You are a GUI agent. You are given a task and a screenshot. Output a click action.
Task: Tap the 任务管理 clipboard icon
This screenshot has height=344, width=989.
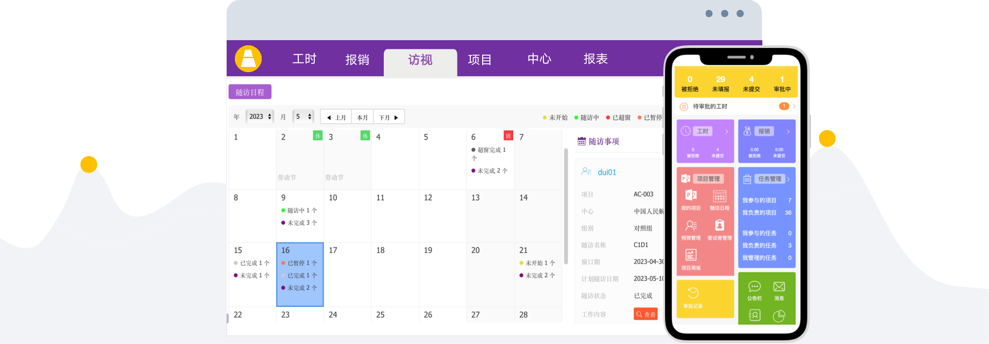click(747, 179)
